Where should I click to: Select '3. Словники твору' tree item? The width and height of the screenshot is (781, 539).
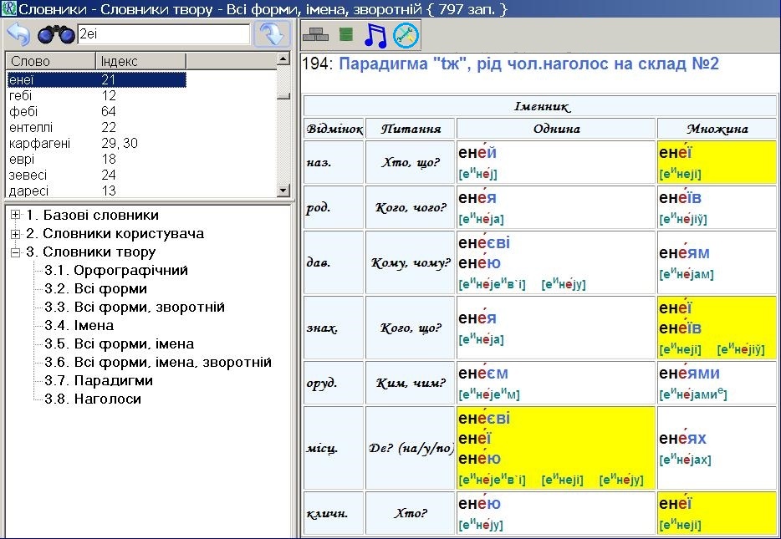tap(90, 252)
